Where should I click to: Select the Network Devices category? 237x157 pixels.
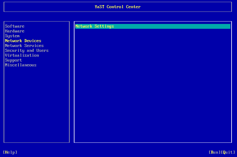(23, 41)
